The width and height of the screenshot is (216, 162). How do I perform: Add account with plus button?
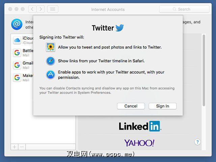pyautogui.click(x=15, y=147)
